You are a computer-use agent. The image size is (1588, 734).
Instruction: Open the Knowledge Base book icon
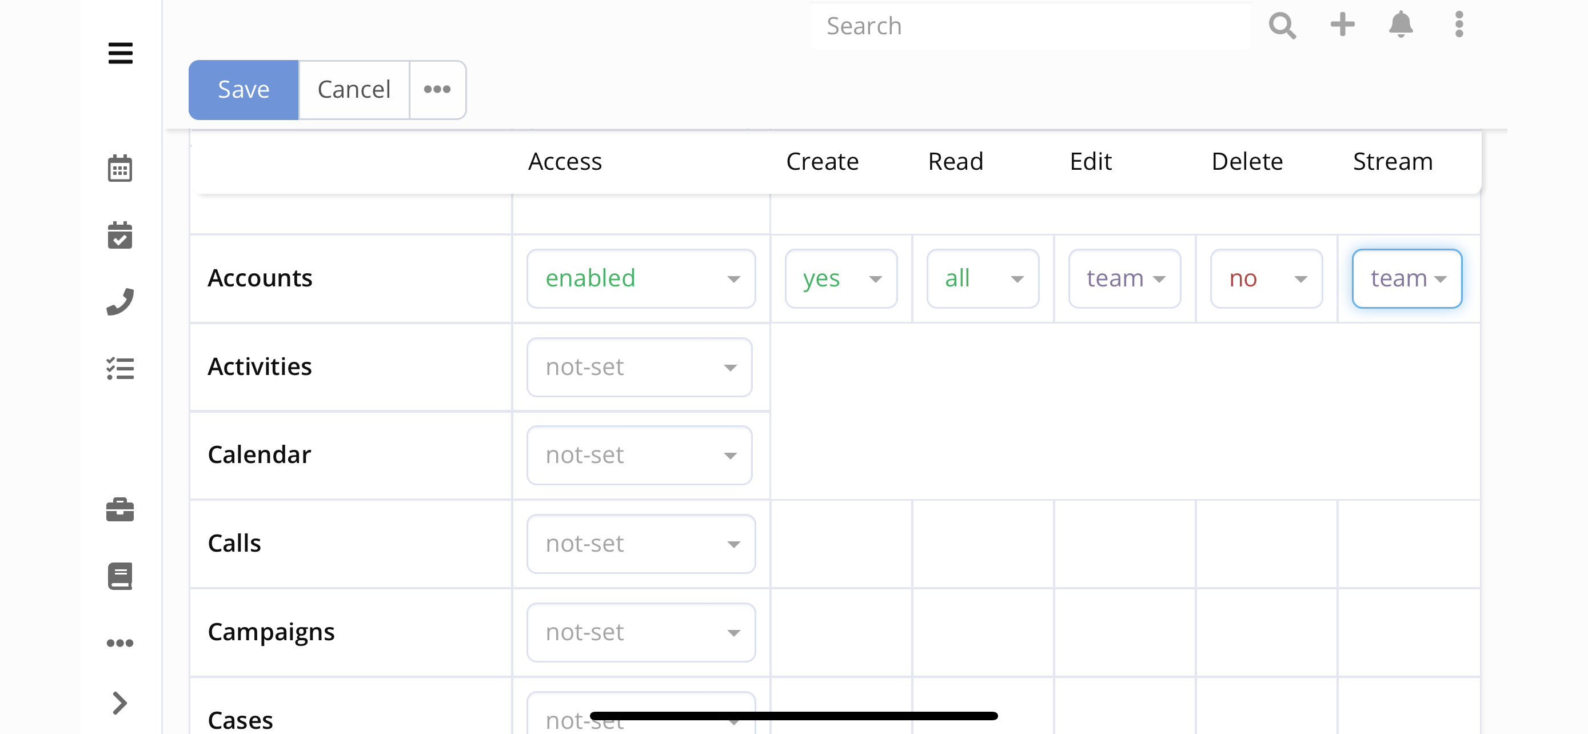(x=119, y=576)
